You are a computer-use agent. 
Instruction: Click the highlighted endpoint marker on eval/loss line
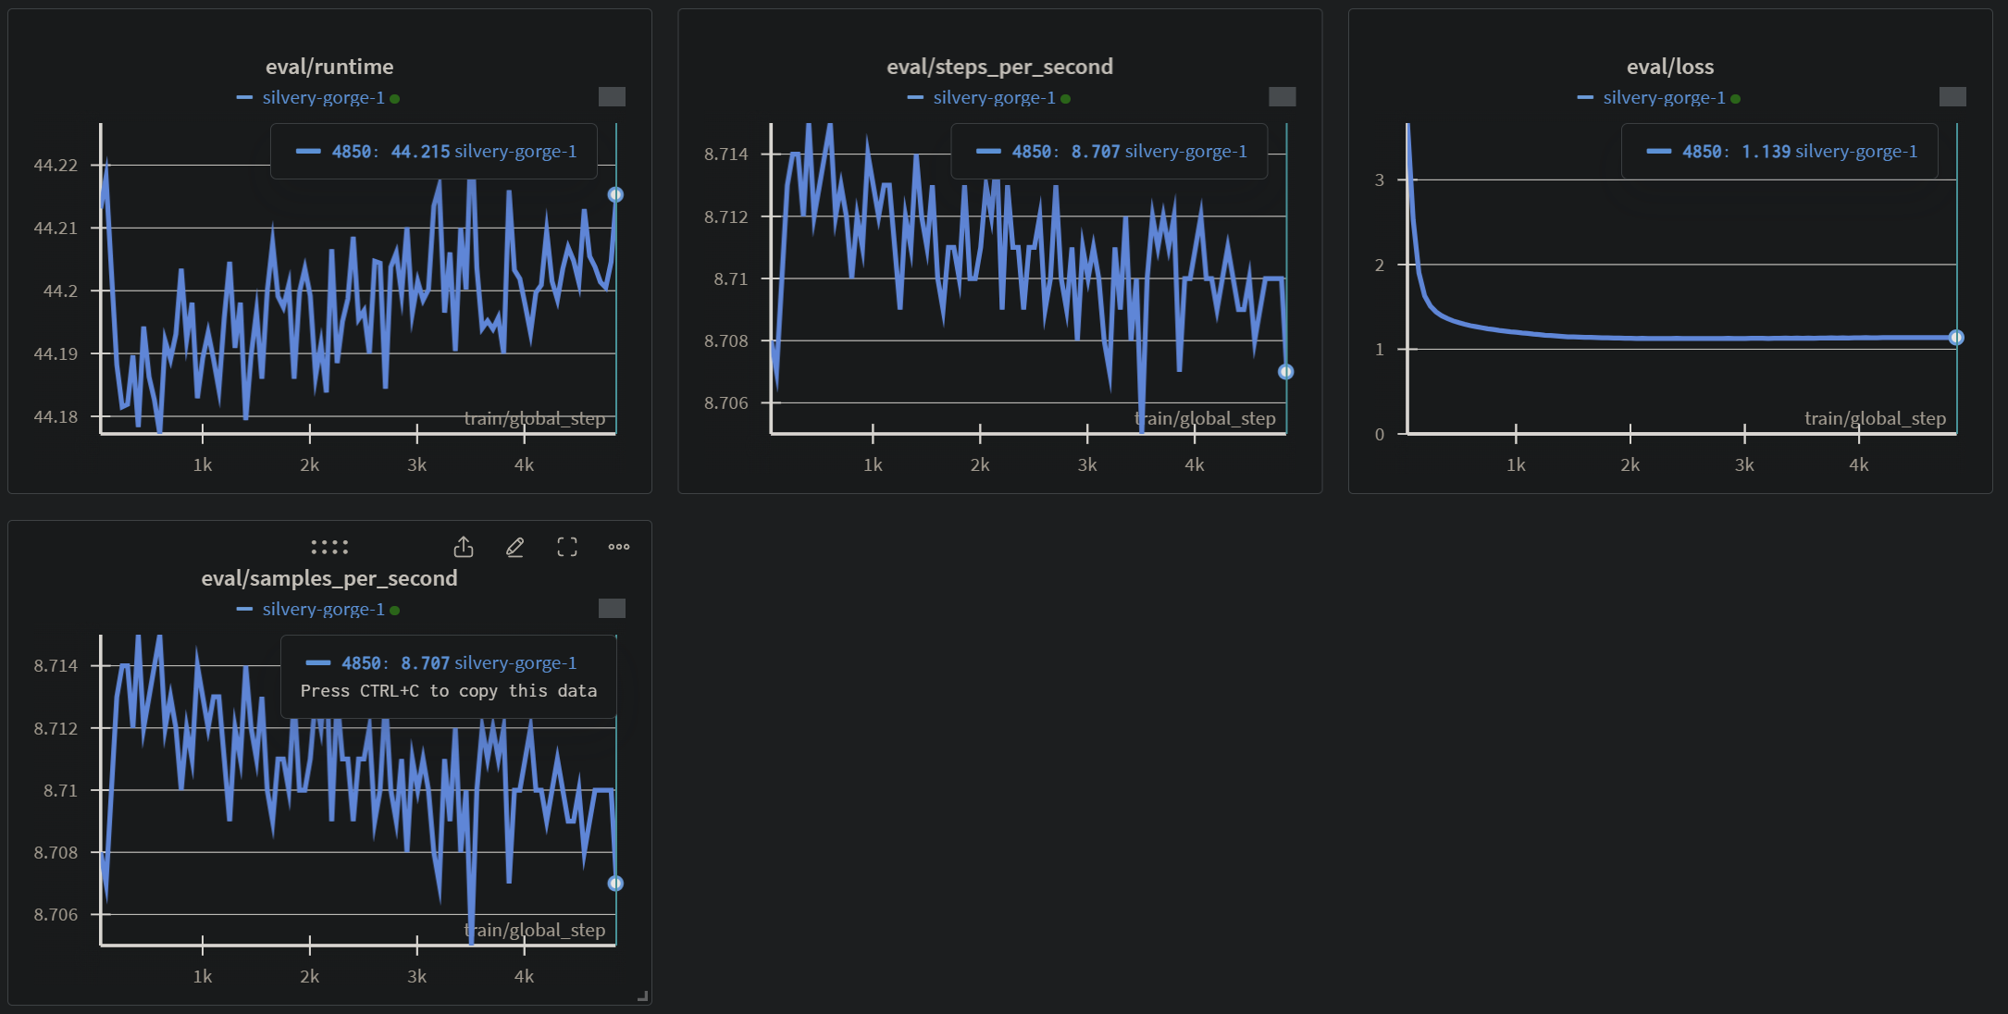click(1955, 338)
